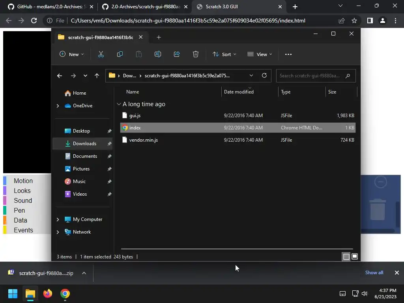404x303 pixels.
Task: Open Downloads in navigation pane
Action: 83,144
